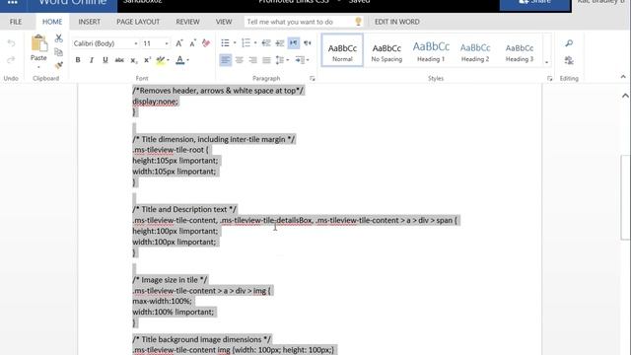The width and height of the screenshot is (631, 355).
Task: Toggle right text alignment
Action: point(252,60)
